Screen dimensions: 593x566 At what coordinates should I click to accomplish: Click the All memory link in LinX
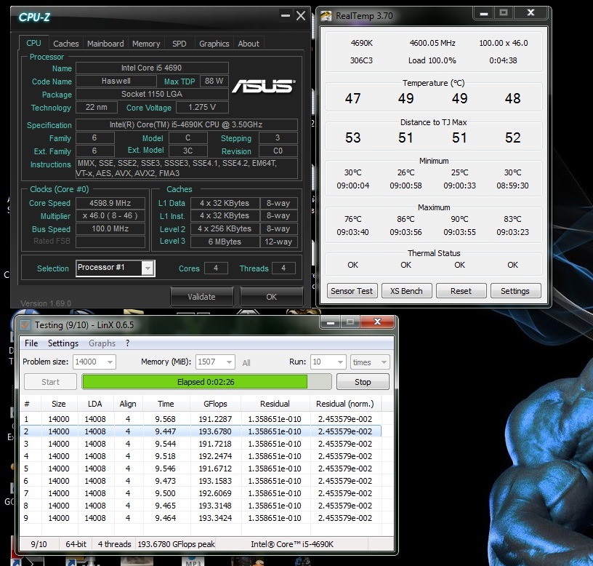pos(246,363)
